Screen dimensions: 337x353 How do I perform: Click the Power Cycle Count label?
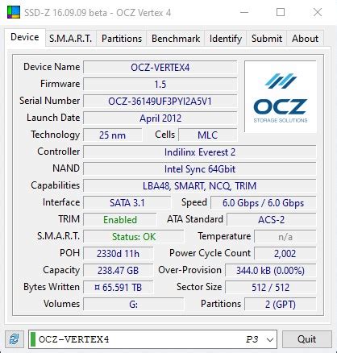[210, 253]
